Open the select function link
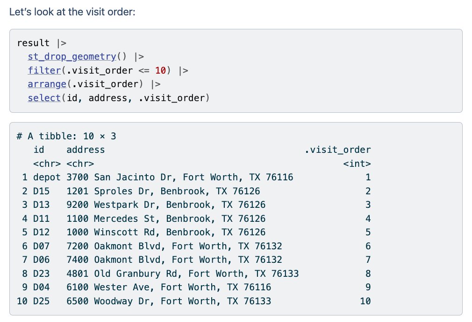This screenshot has height=322, width=472. [x=44, y=98]
